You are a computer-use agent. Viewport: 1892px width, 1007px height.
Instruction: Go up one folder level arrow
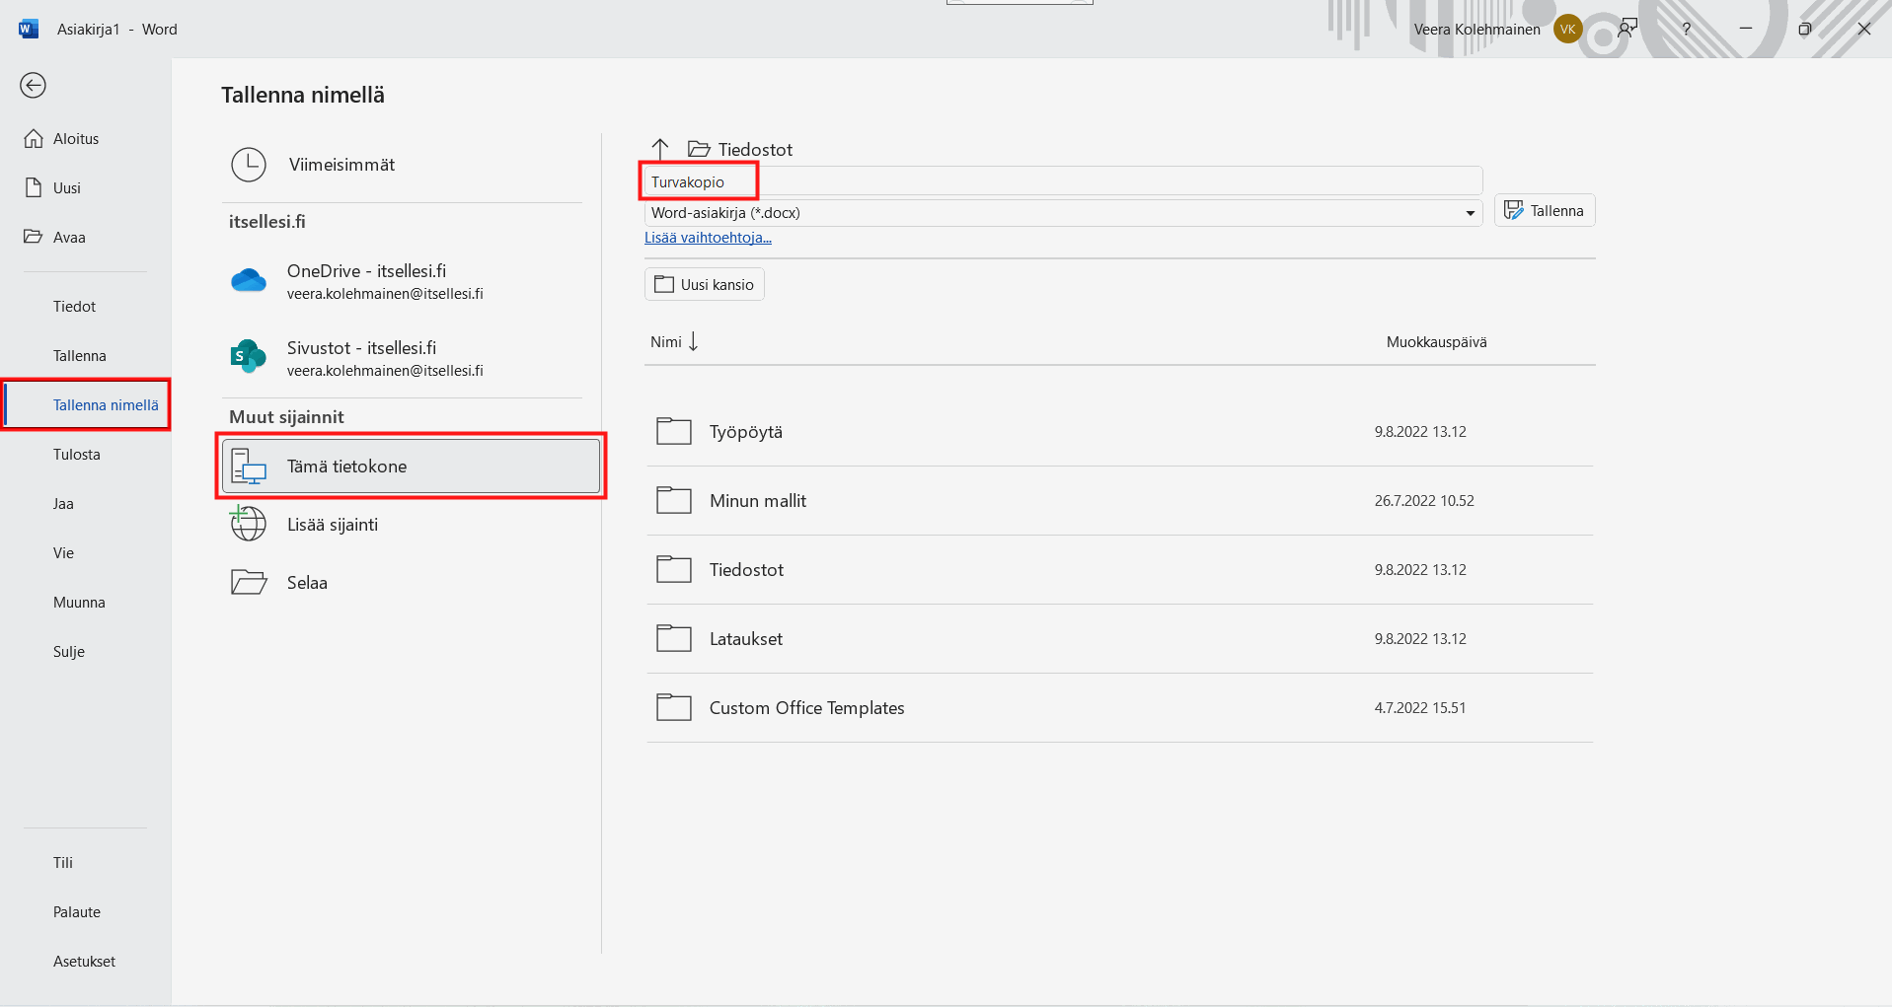(660, 149)
